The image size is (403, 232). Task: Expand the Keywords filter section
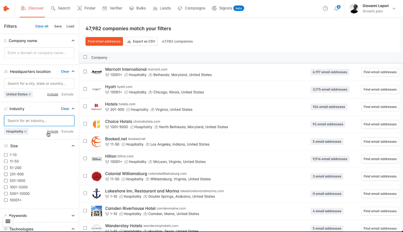coord(73,215)
